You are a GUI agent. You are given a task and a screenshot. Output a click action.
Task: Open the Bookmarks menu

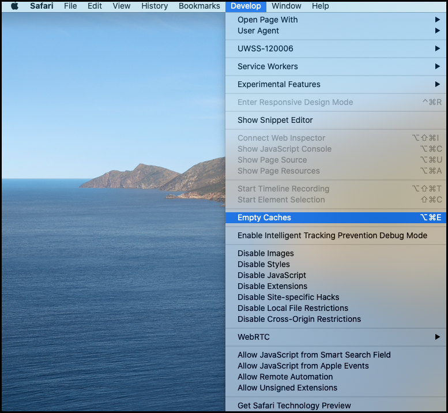(x=199, y=6)
